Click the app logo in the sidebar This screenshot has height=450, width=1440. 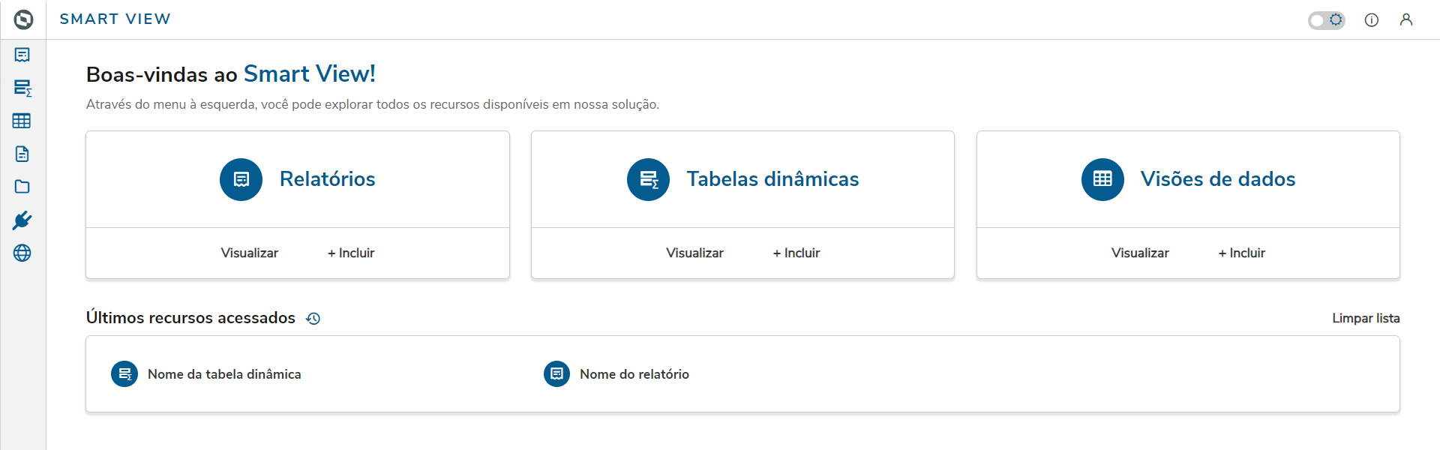[x=23, y=19]
